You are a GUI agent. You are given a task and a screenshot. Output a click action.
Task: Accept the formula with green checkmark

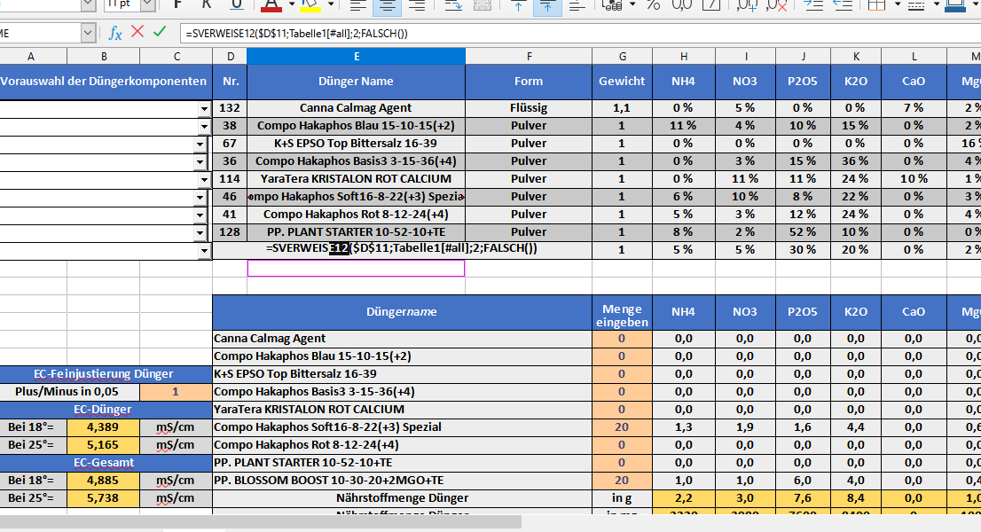click(160, 33)
